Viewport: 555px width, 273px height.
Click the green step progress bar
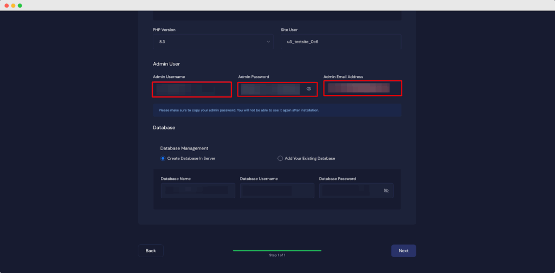277,251
